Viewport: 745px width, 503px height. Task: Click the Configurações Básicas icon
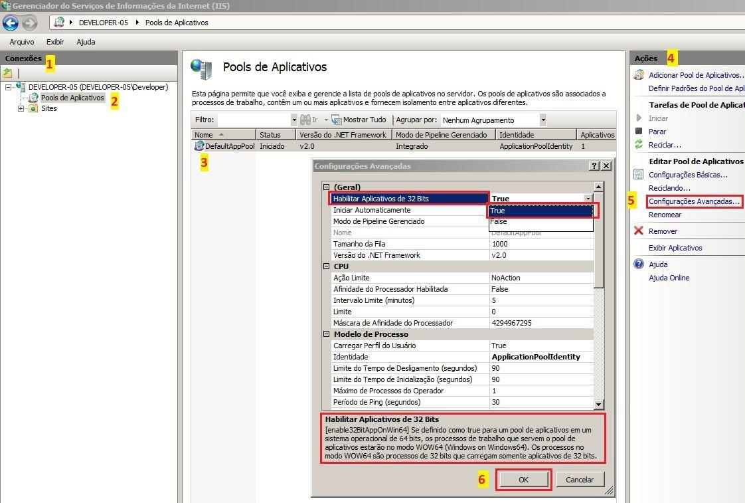[x=639, y=175]
